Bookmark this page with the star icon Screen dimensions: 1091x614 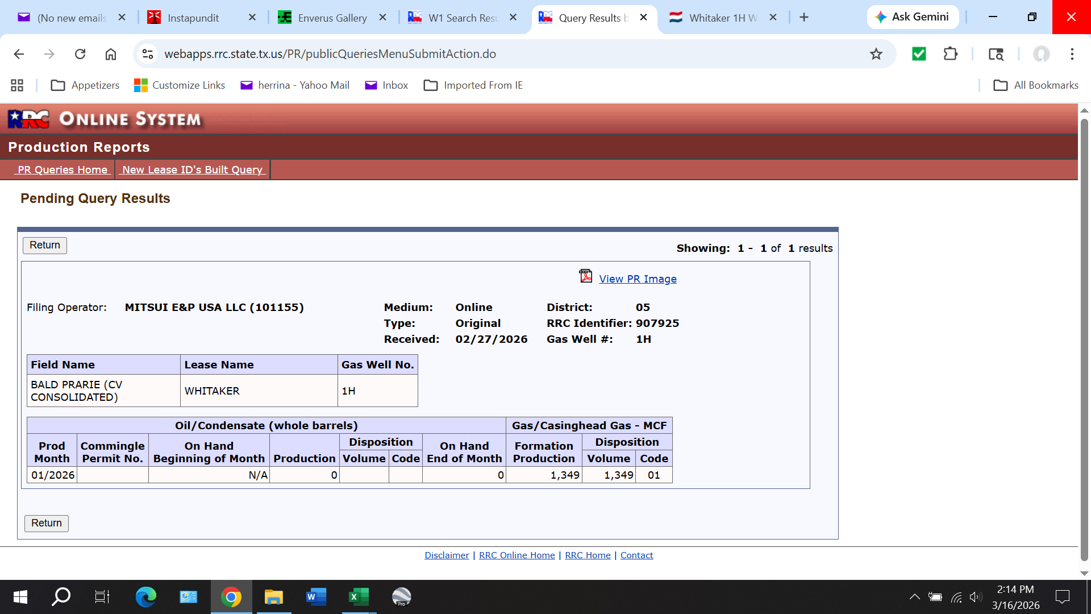point(876,54)
